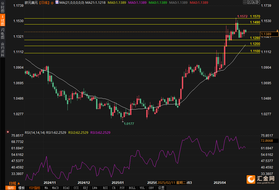The width and height of the screenshot is (279, 190).
Task: Click the 1.1389 current price label
Action: (269, 34)
